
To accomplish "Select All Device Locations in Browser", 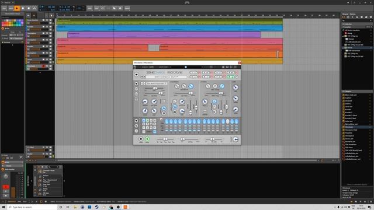I will 356,30.
